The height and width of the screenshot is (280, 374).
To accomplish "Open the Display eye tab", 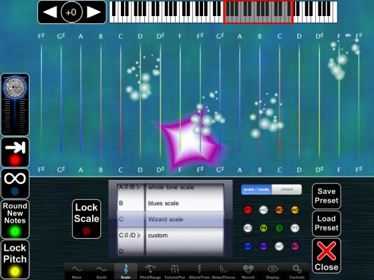I will point(272,272).
